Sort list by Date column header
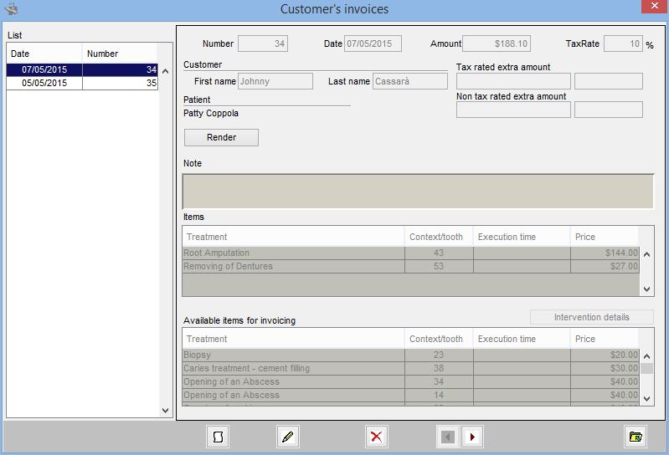This screenshot has width=669, height=455. coord(45,54)
